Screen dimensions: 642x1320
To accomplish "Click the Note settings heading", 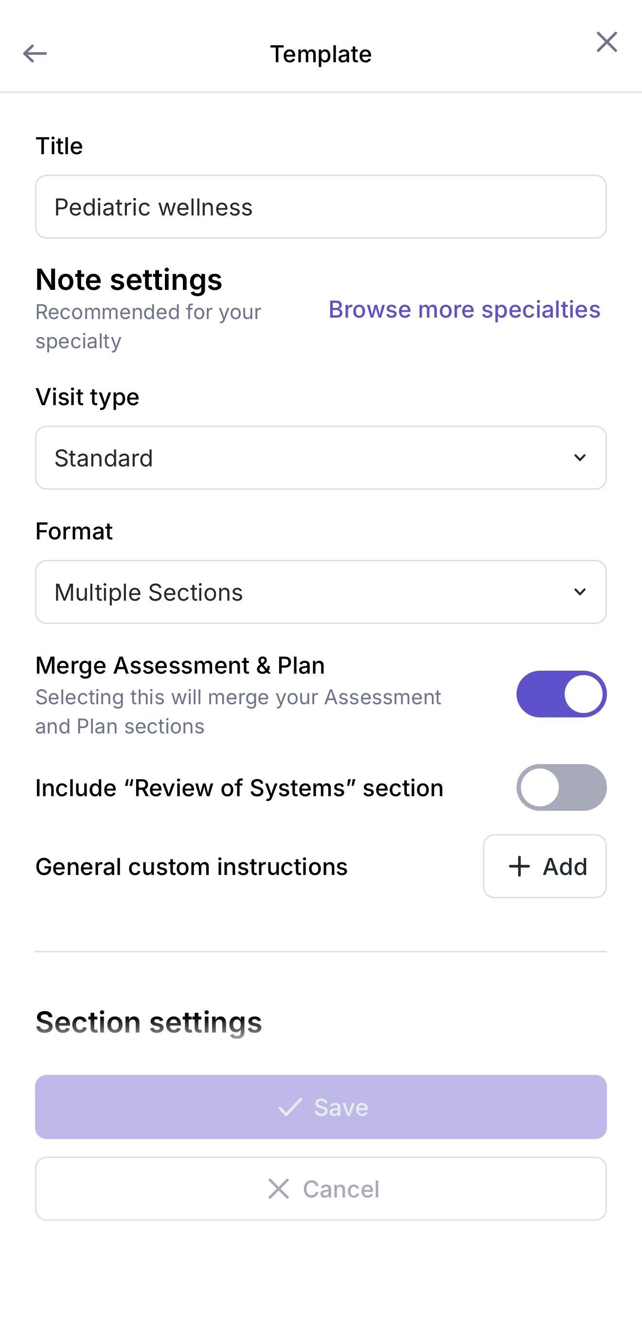I will (128, 279).
